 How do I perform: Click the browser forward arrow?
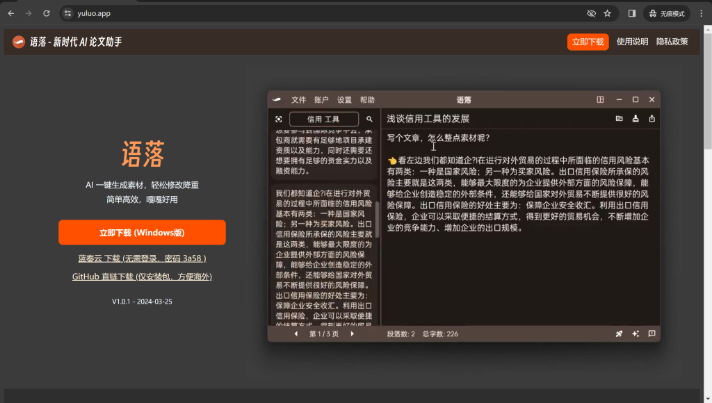[29, 14]
